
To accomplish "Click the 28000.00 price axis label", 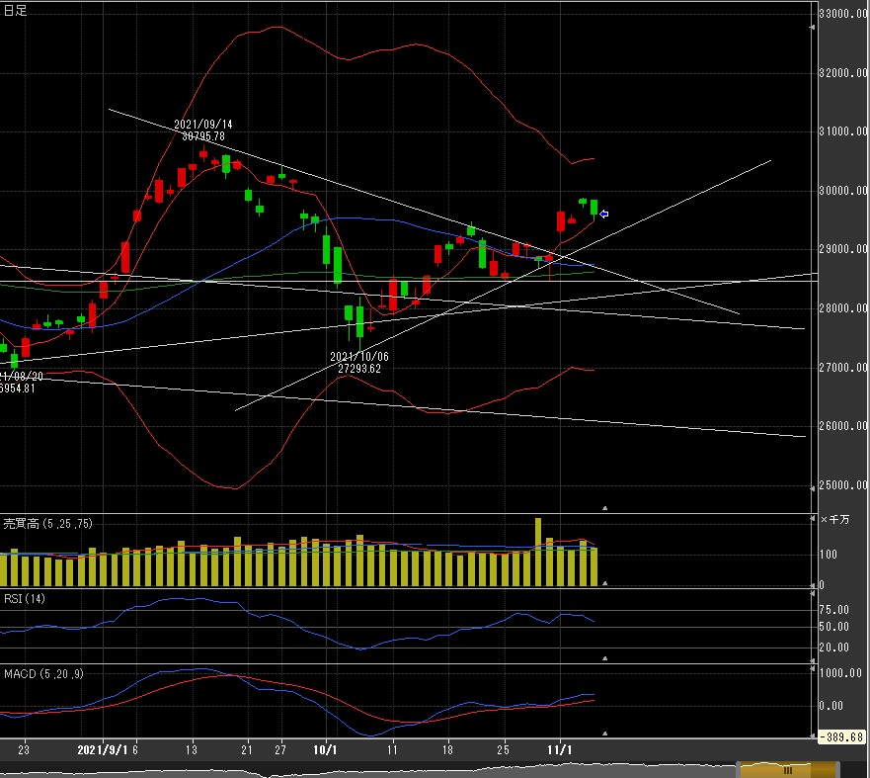I will (x=843, y=308).
